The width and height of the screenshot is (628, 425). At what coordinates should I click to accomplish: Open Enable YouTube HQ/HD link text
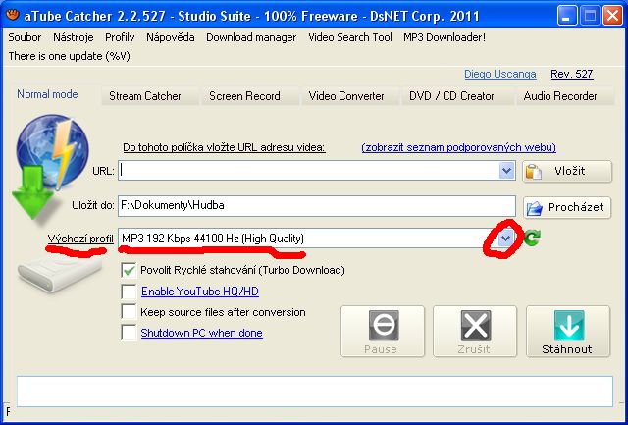click(x=200, y=292)
